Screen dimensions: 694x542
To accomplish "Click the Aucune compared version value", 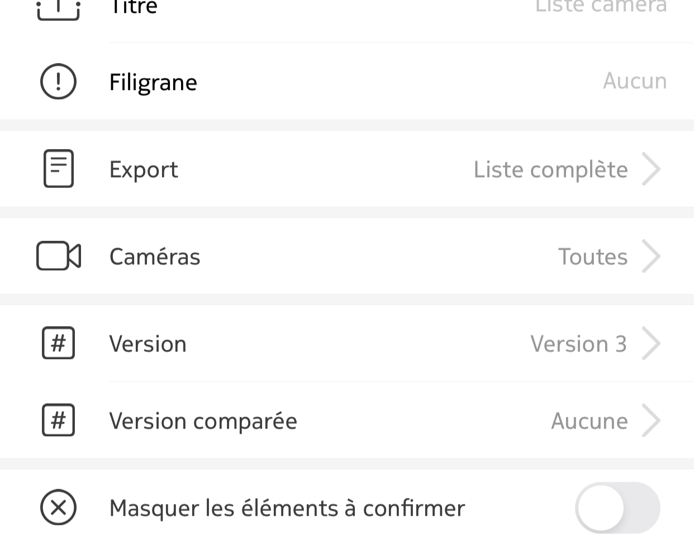I will point(590,421).
